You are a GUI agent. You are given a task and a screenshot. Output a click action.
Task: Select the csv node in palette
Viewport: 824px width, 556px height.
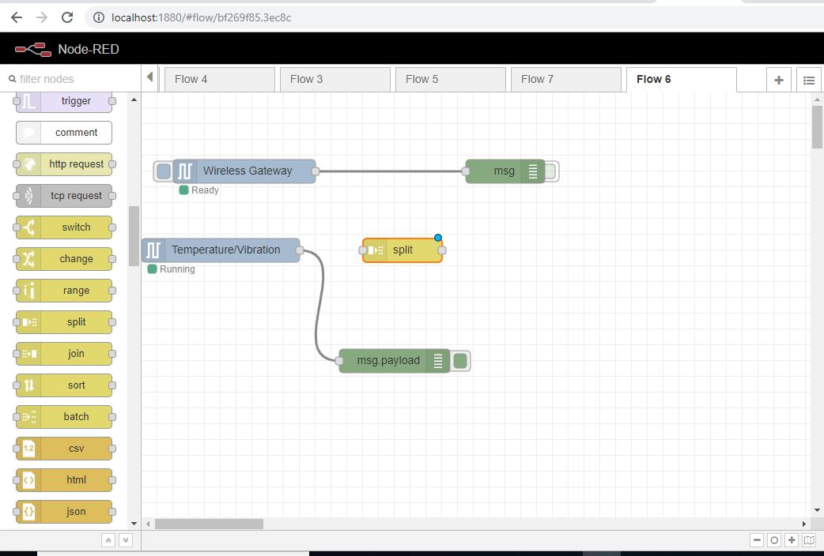point(64,449)
